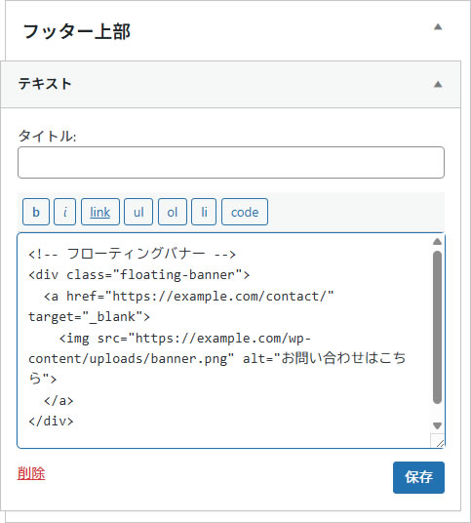This screenshot has width=471, height=523.
Task: Click the タイトル input field
Action: (x=231, y=162)
